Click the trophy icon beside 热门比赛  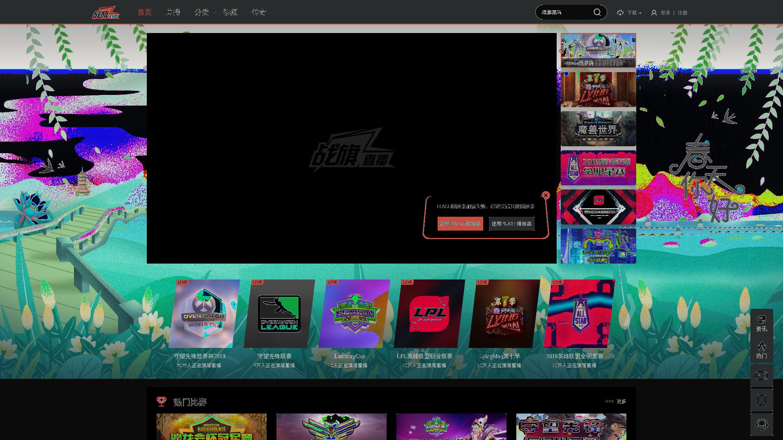[x=161, y=402]
